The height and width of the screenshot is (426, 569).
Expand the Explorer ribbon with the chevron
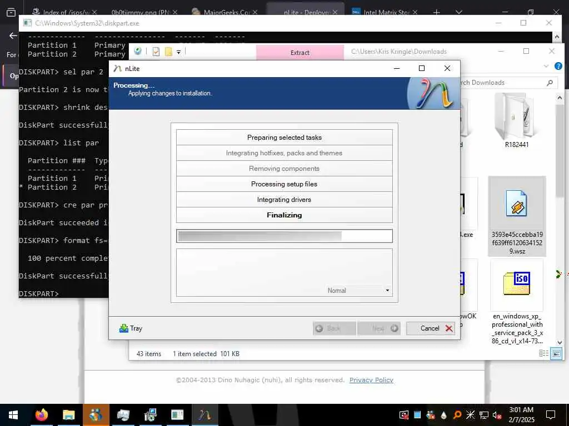(x=546, y=66)
